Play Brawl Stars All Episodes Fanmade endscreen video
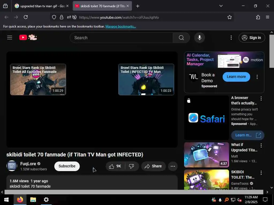This screenshot has height=205, width=274. 38,80
